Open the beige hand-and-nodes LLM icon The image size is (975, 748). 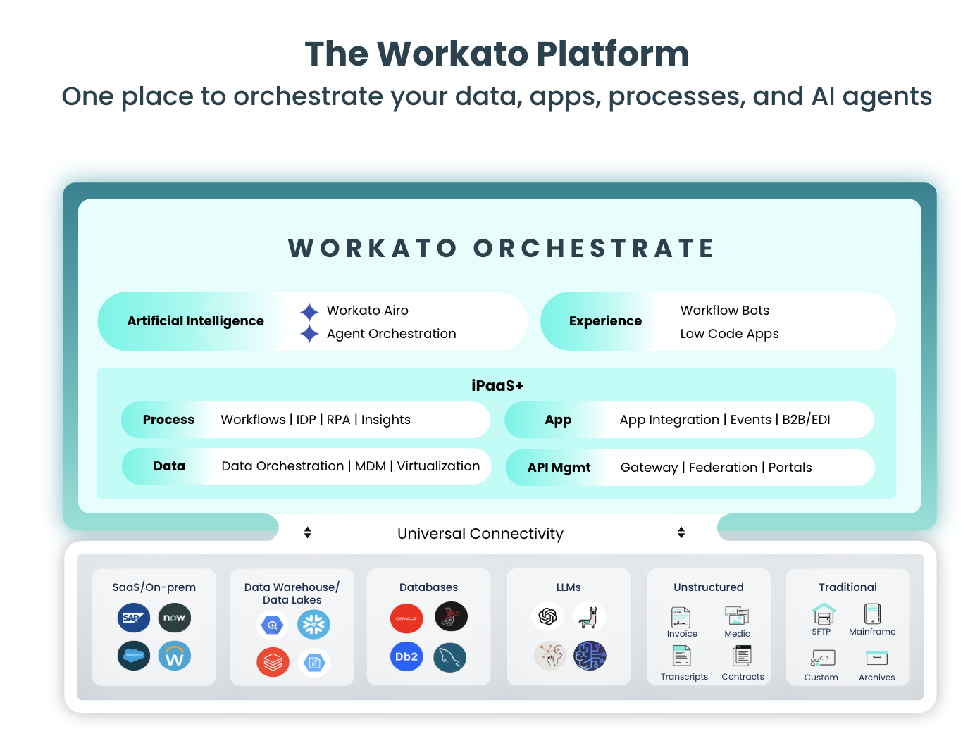coord(550,656)
